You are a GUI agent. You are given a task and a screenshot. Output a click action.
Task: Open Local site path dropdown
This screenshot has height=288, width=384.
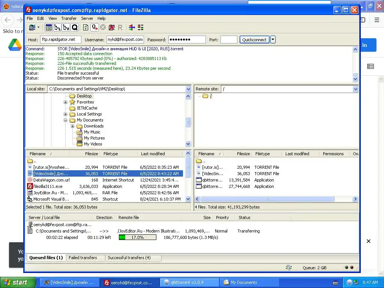pyautogui.click(x=188, y=89)
